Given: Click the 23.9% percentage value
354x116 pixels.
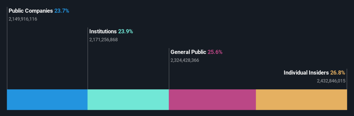Looking at the screenshot, I should (126, 31).
